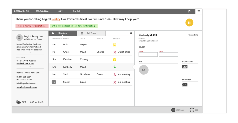Open the Status column dropdown
238x123 pixels.
(x=116, y=39)
